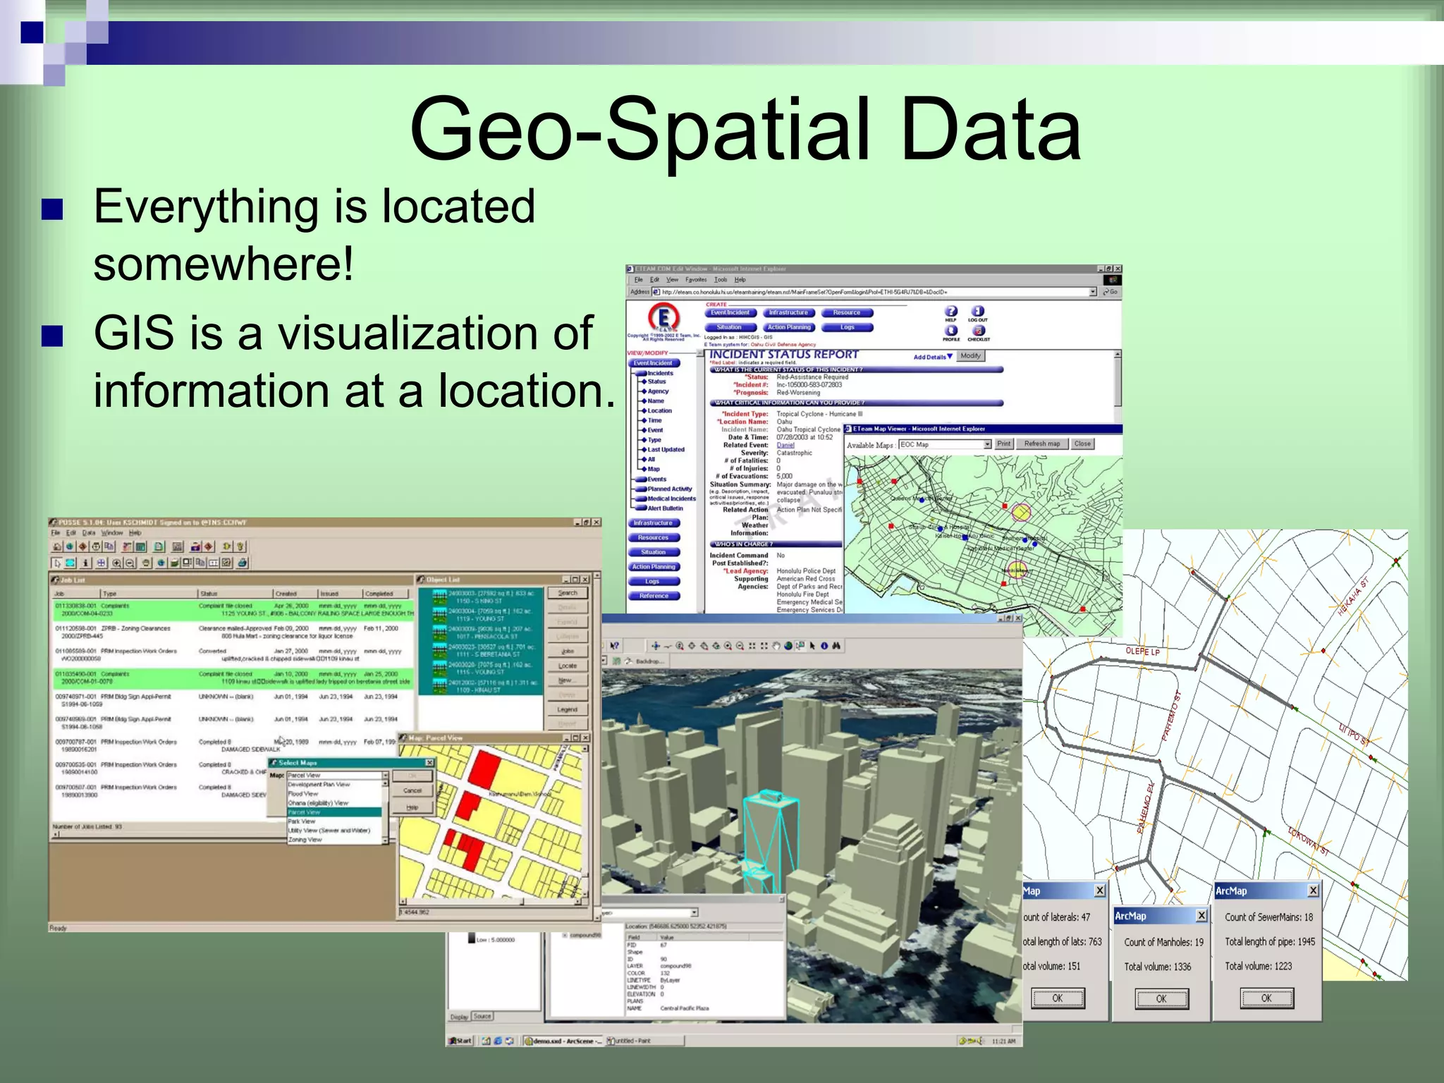
Task: Click the Last Updated tree item
Action: coord(666,450)
